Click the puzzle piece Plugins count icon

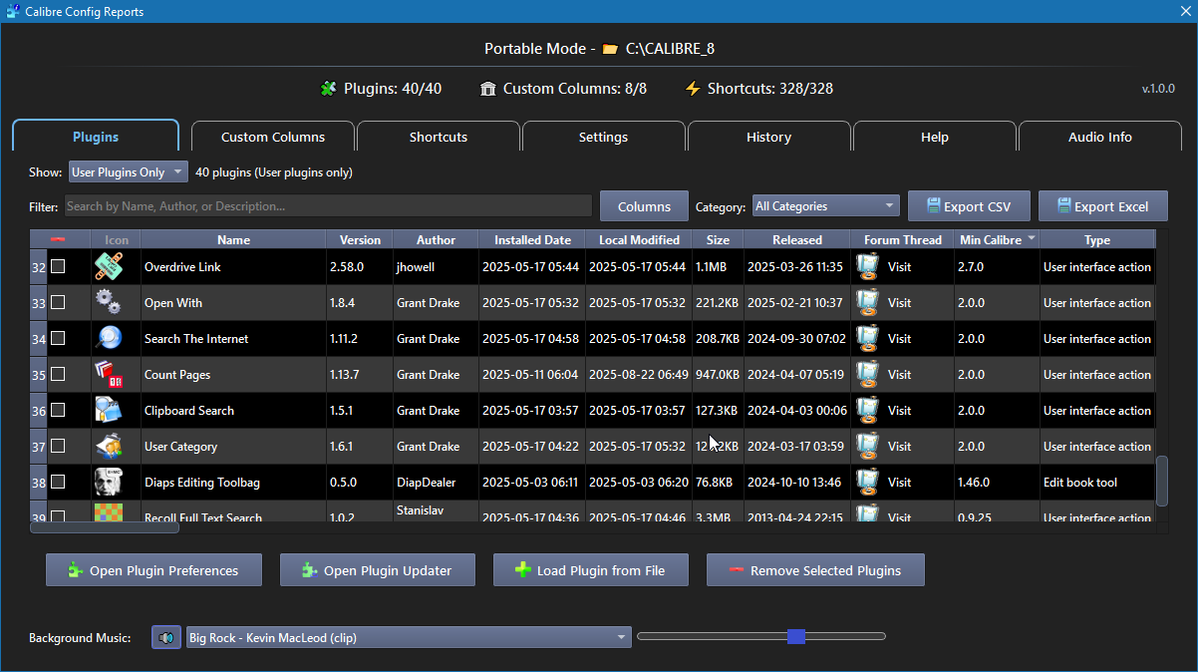[x=329, y=89]
